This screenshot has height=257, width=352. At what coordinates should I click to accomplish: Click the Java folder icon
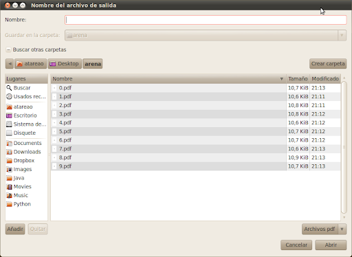tap(9, 178)
